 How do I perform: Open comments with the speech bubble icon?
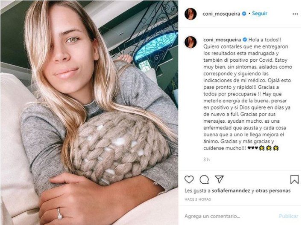[204, 180]
